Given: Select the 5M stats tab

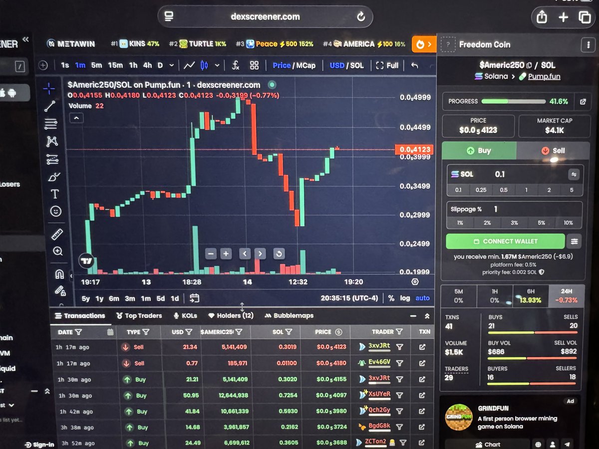Looking at the screenshot, I should [458, 296].
